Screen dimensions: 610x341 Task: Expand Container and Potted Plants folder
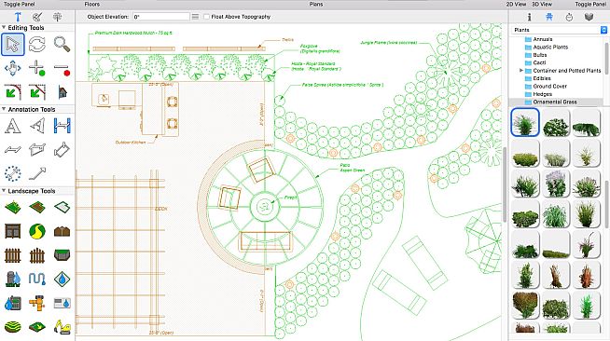pyautogui.click(x=521, y=70)
